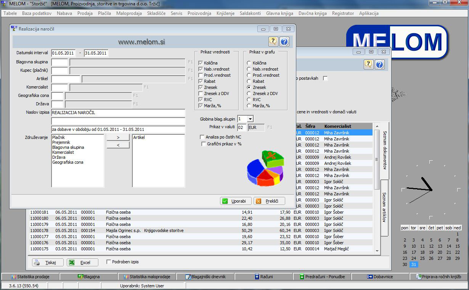
Task: Open Blagajniški dnevnik shortcut
Action: tap(205, 277)
